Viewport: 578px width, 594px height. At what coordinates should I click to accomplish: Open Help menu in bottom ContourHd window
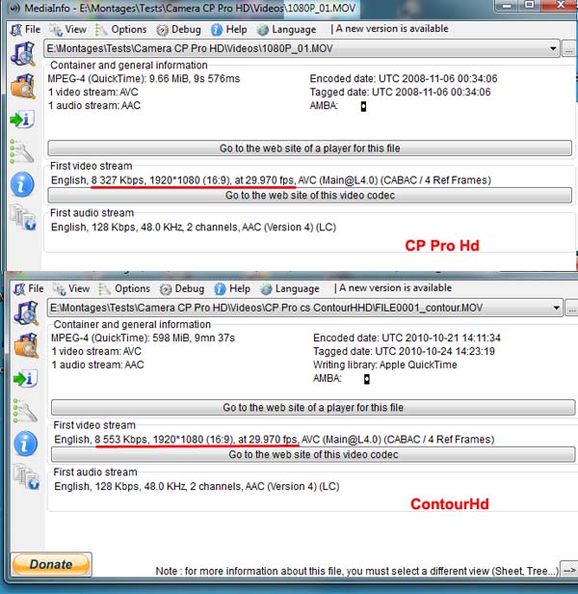pyautogui.click(x=232, y=288)
